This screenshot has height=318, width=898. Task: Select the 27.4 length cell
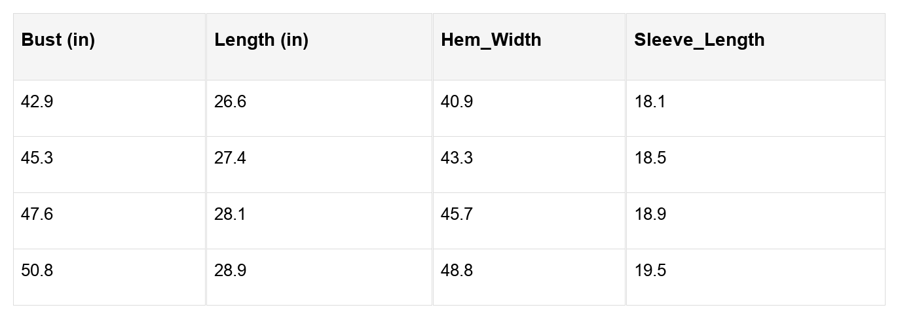click(230, 158)
